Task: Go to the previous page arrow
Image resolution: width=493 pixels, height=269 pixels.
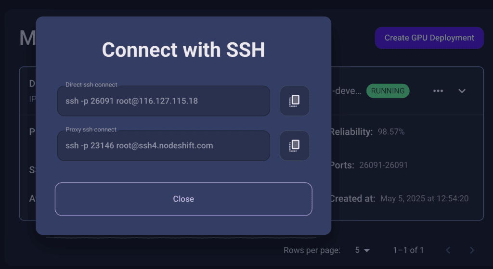Action: (448, 250)
